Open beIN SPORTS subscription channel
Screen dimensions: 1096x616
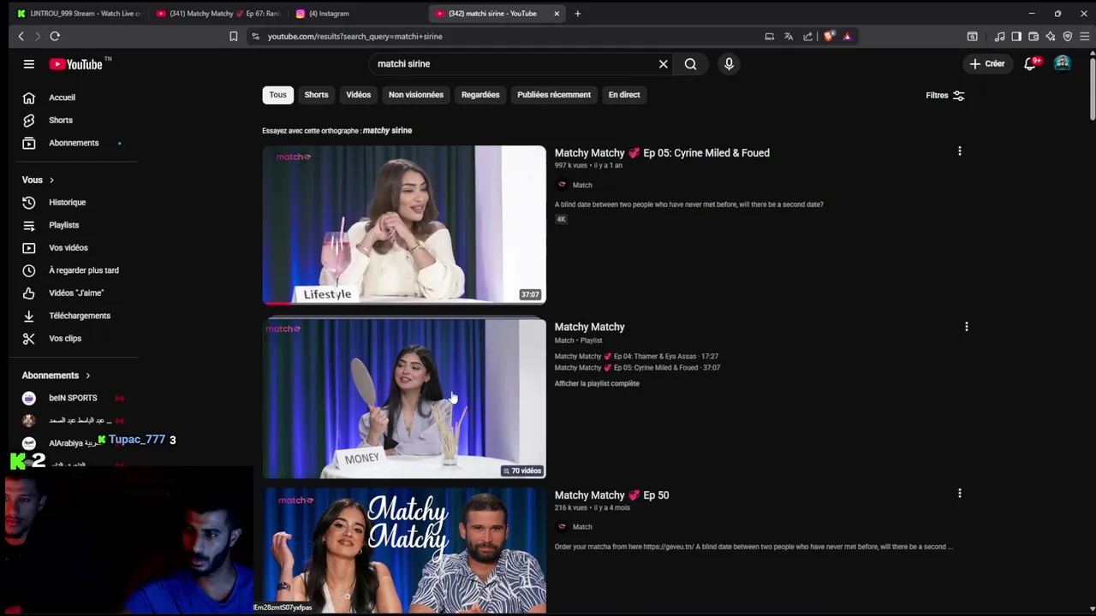pyautogui.click(x=73, y=399)
